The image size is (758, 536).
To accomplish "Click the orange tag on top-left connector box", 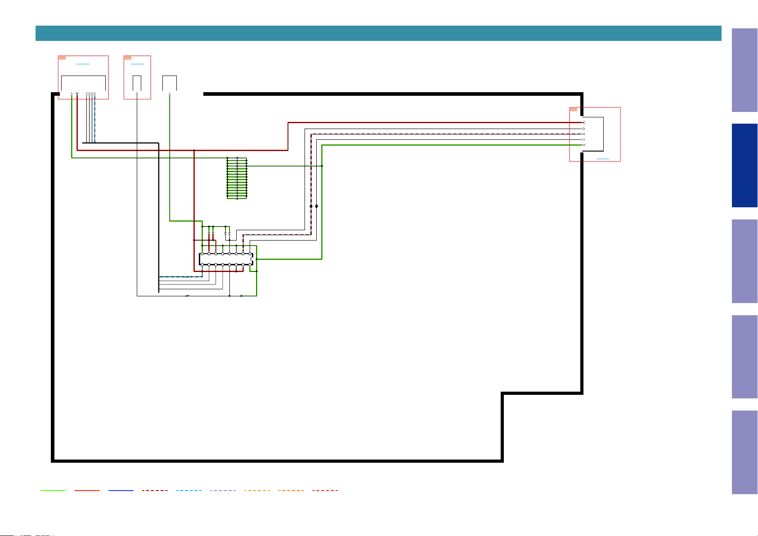I will tap(62, 58).
